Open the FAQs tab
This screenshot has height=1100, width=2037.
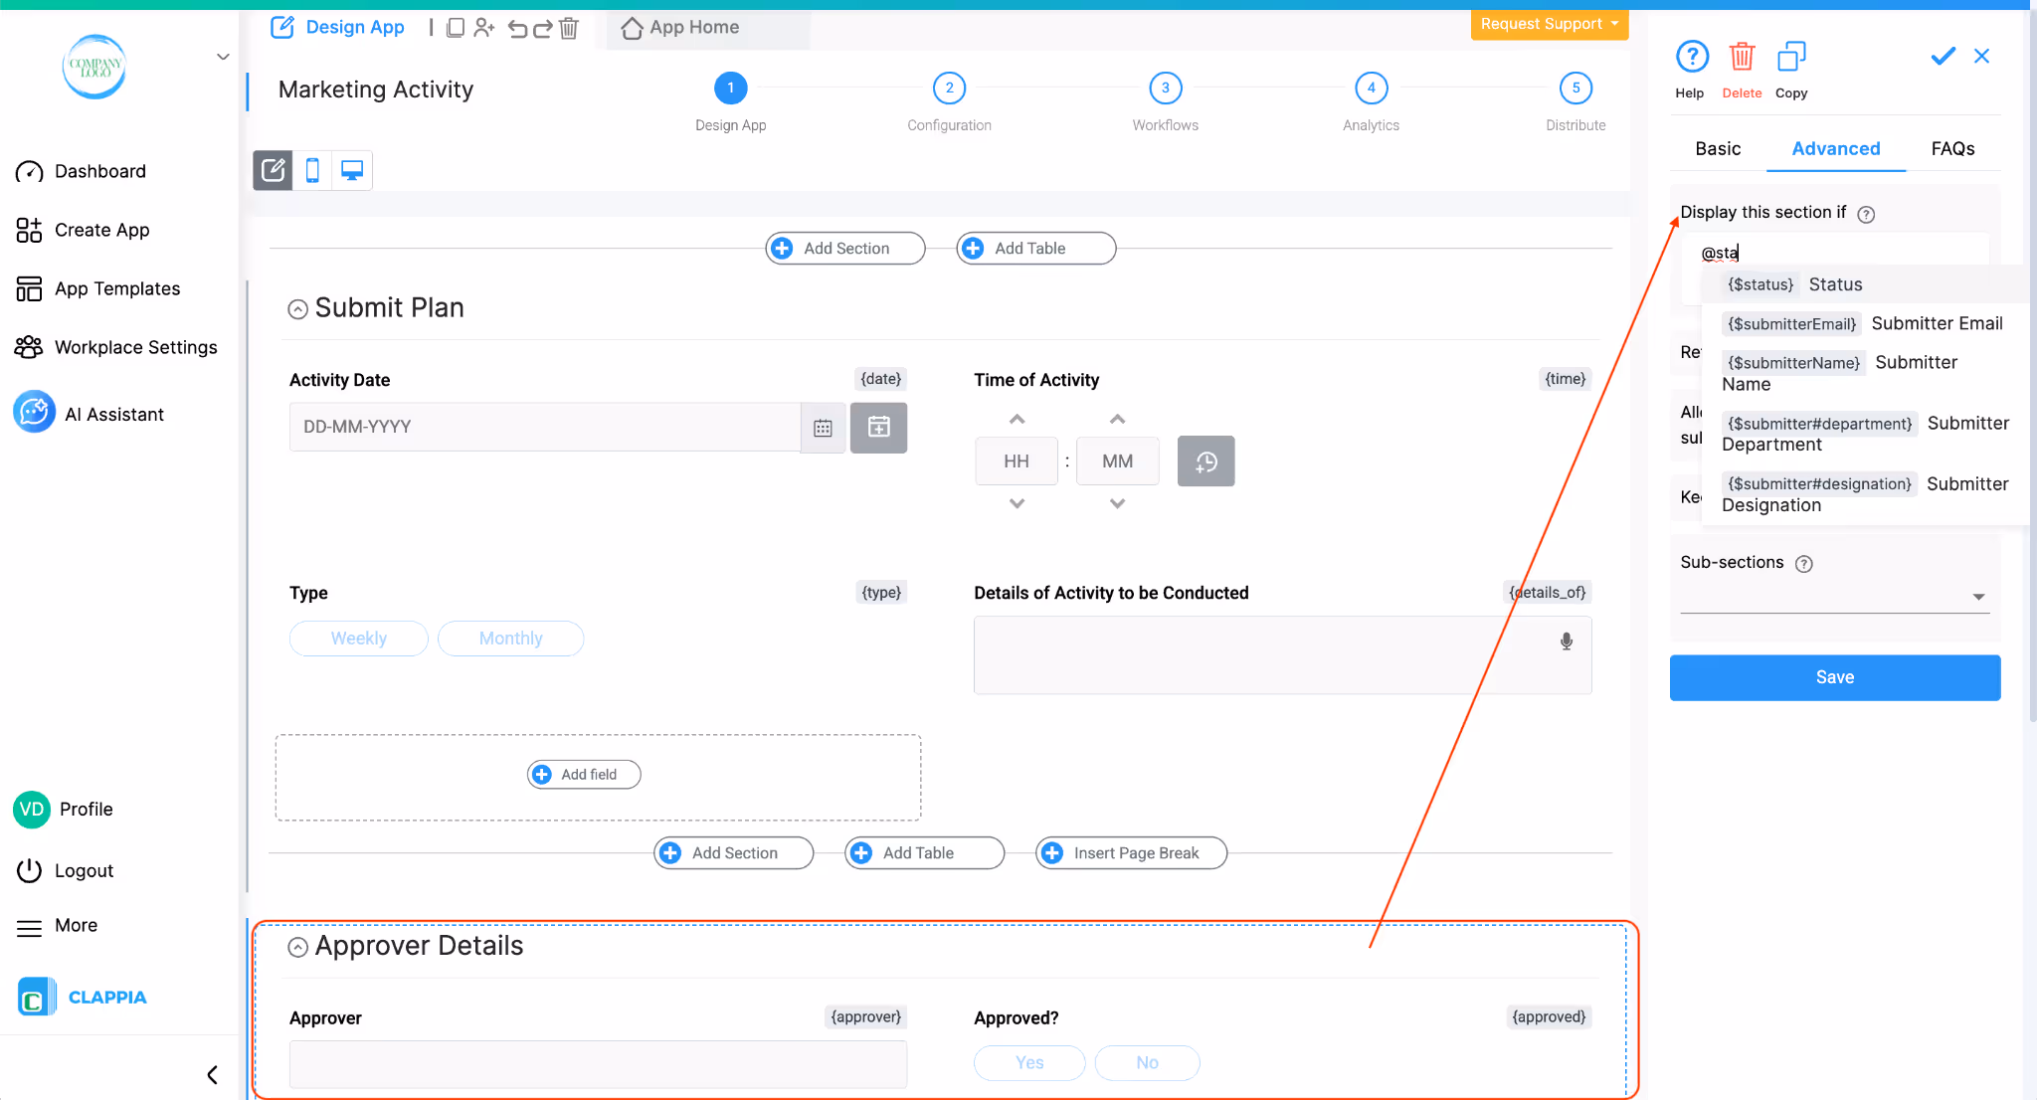click(x=1952, y=148)
